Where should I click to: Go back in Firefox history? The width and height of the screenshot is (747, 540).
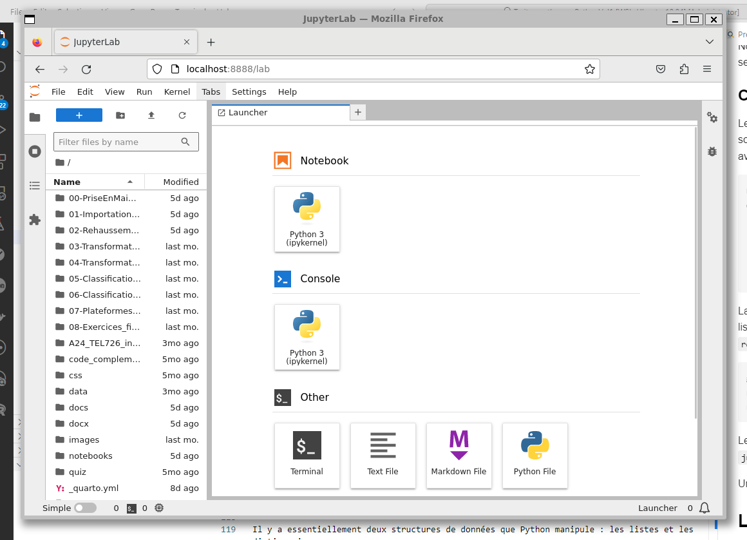40,69
